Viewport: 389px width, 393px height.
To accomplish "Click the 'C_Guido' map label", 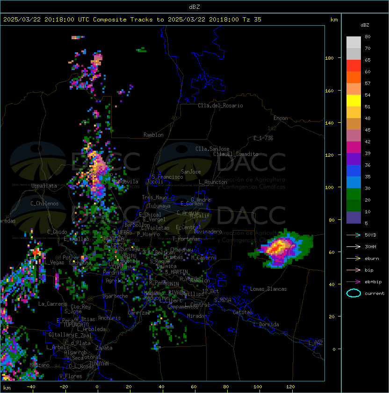I will 57,232.
